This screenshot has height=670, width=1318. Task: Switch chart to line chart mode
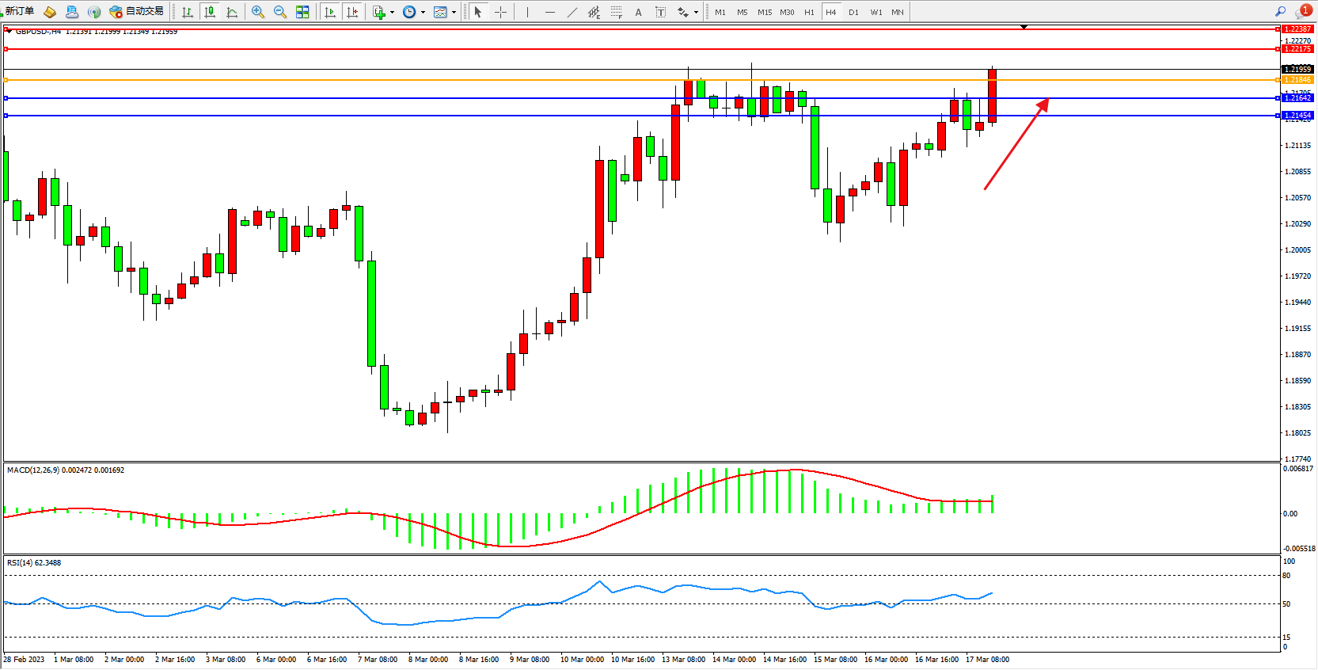(x=232, y=12)
